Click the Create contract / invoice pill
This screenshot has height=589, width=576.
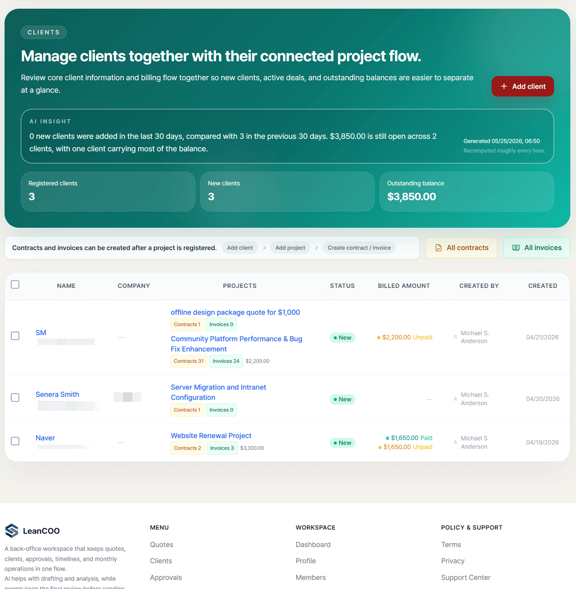click(x=359, y=248)
